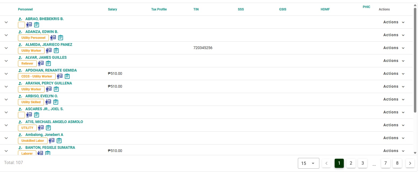Click presentation icon in ABRAO, BHEBEKRIS row

29,25
